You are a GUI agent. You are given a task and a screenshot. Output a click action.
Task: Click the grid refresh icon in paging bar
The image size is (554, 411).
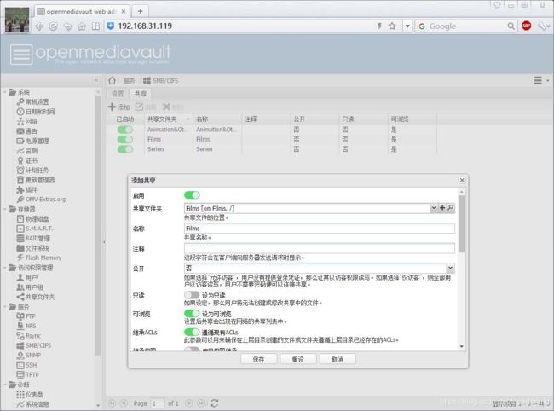point(214,402)
